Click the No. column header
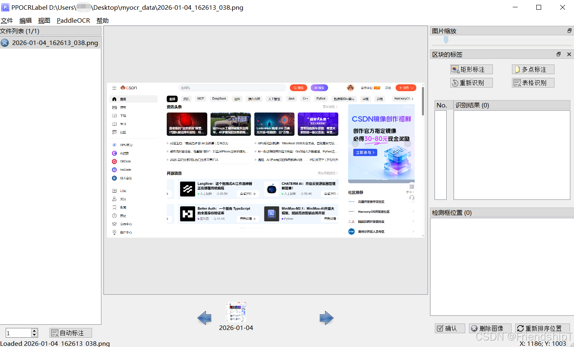 click(443, 105)
